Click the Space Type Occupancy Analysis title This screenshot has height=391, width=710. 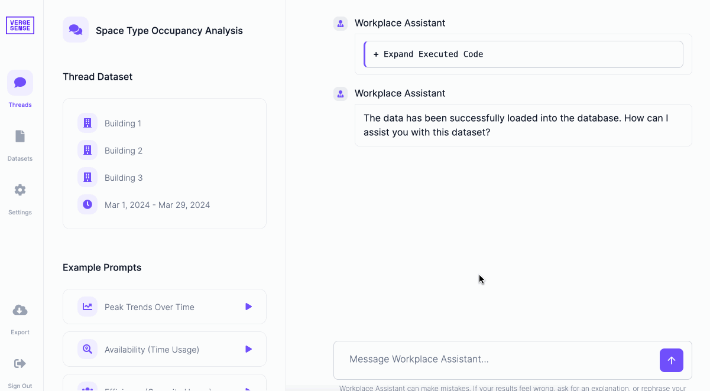(169, 31)
